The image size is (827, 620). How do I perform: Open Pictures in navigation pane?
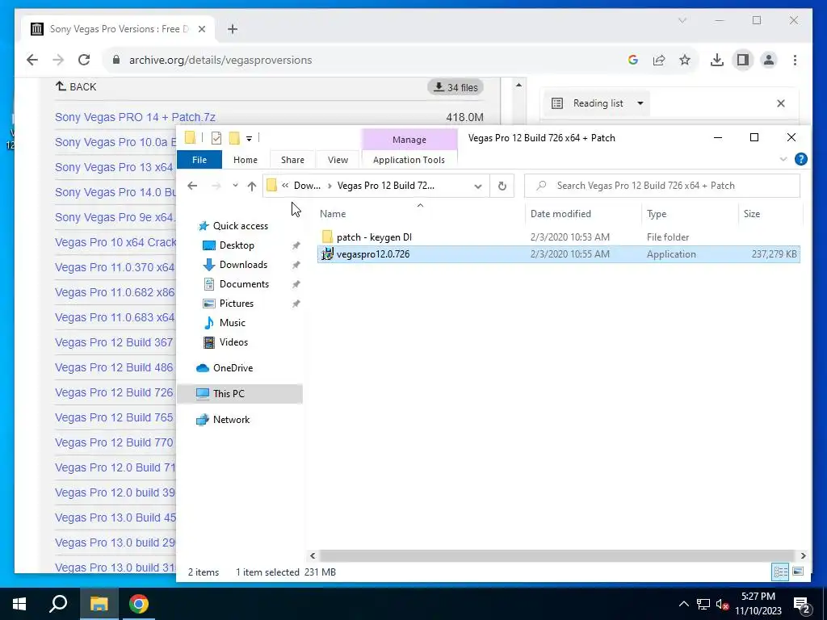click(237, 304)
